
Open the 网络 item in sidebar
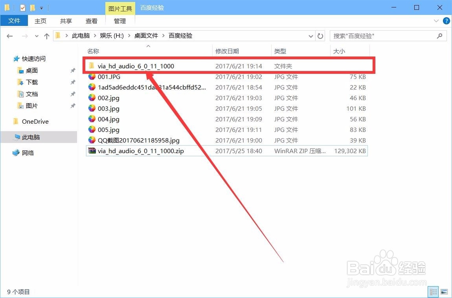(x=28, y=153)
